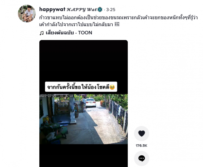Click the 2022-03-25 timestamp on the footage
This screenshot has width=203, height=167.
pyautogui.click(x=56, y=96)
